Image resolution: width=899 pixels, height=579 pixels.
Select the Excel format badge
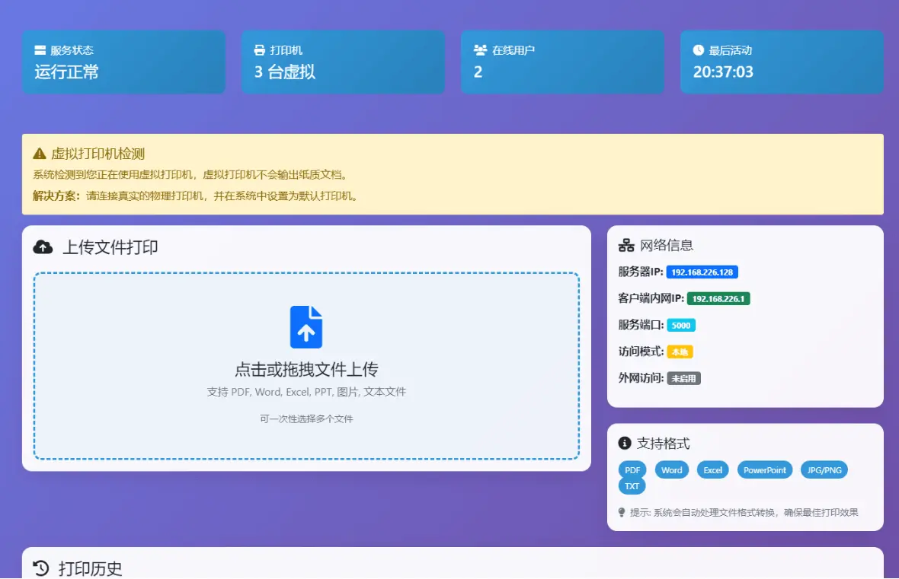tap(712, 469)
